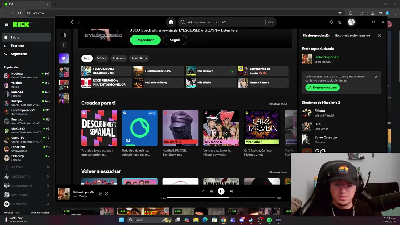Seek on the song progress bar
The image size is (400, 225).
pos(221,198)
